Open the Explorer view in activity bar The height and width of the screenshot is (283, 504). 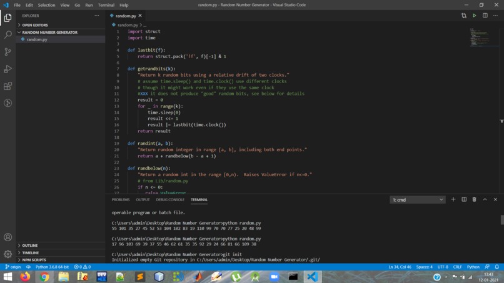[x=8, y=17]
